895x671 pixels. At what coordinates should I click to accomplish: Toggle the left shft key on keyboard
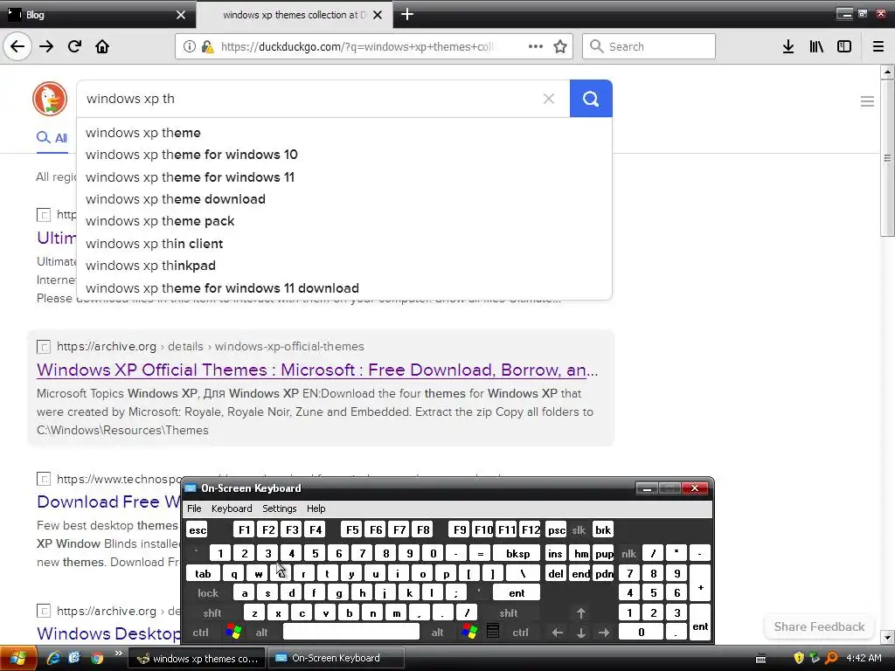(x=212, y=612)
